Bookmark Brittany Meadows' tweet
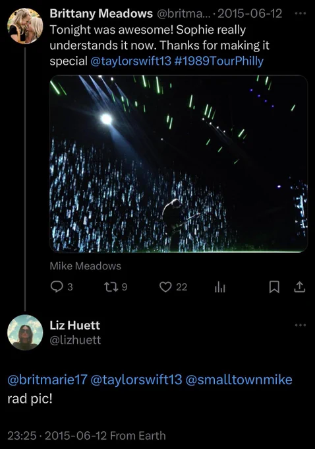Viewport: 315px width, 449px height. [274, 287]
